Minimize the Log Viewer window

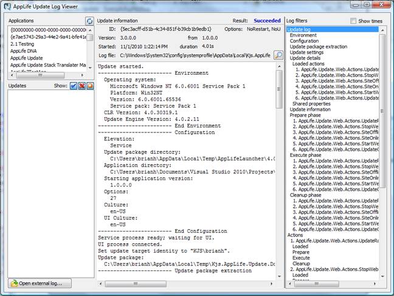(356, 4)
